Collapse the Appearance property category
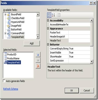Screen dimensions: 98x100 [x=48, y=28]
